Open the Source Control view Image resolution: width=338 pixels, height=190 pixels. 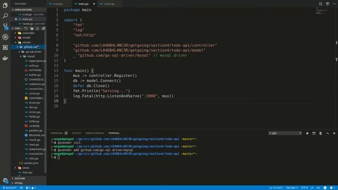click(5, 26)
